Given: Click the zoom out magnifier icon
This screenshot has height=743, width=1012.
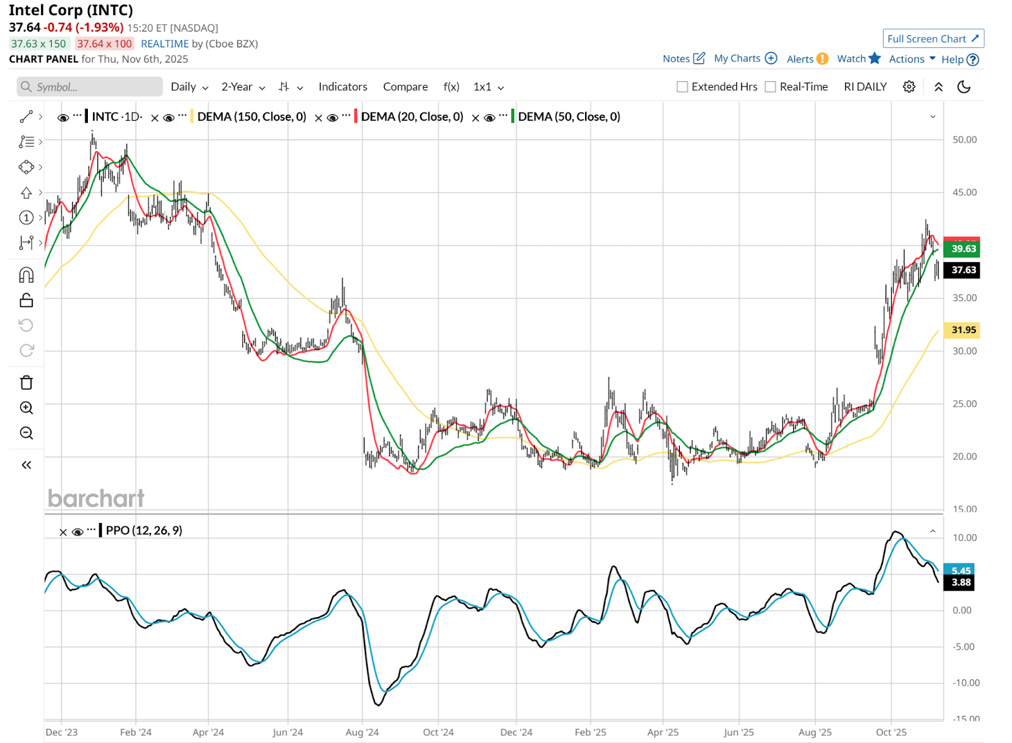Looking at the screenshot, I should pyautogui.click(x=26, y=433).
